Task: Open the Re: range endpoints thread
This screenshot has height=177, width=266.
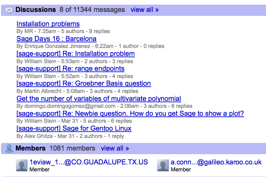Action: [x=71, y=68]
